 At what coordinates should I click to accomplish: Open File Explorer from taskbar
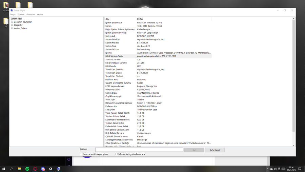pos(19,169)
